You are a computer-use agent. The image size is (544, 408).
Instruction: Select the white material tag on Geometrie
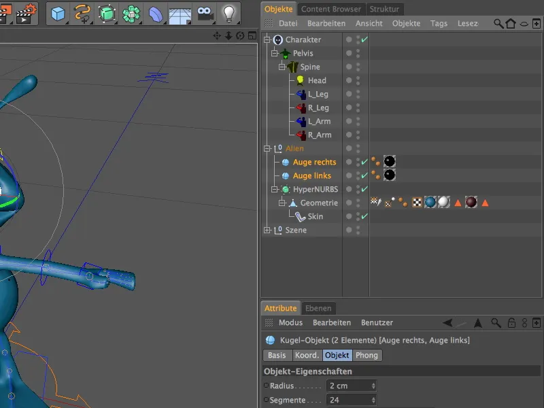click(x=444, y=202)
